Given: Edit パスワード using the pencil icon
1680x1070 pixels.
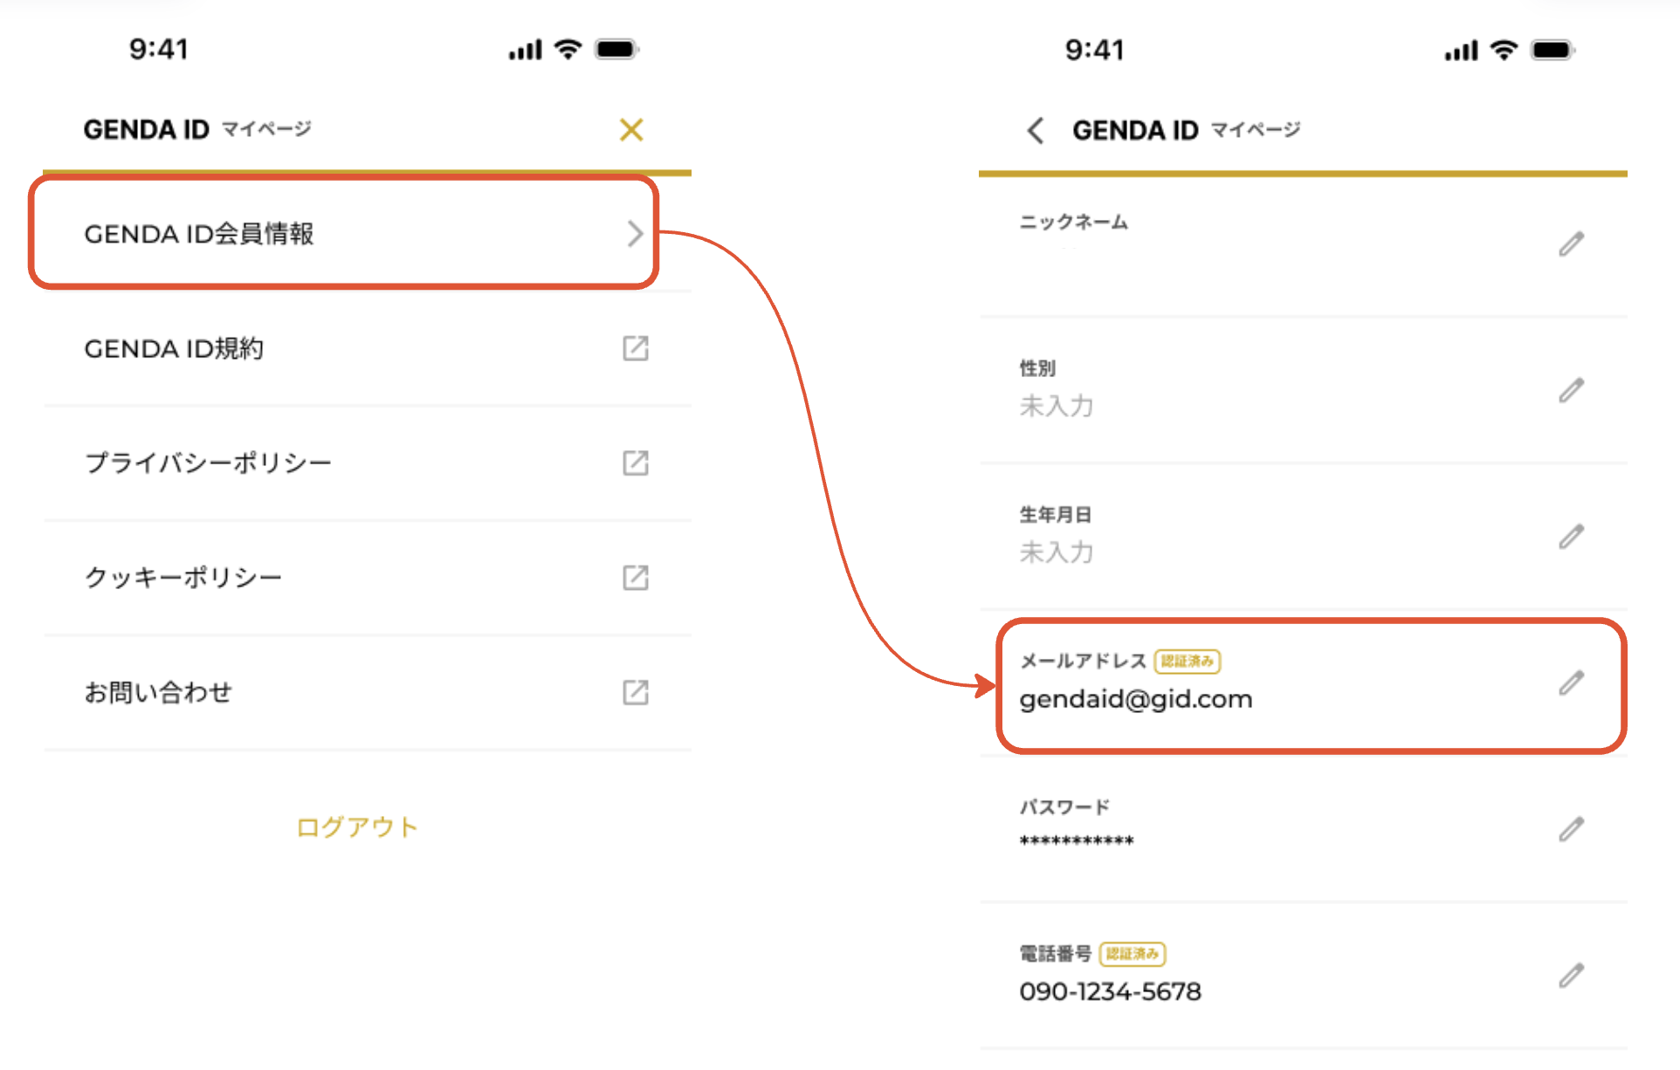Looking at the screenshot, I should coord(1571,829).
